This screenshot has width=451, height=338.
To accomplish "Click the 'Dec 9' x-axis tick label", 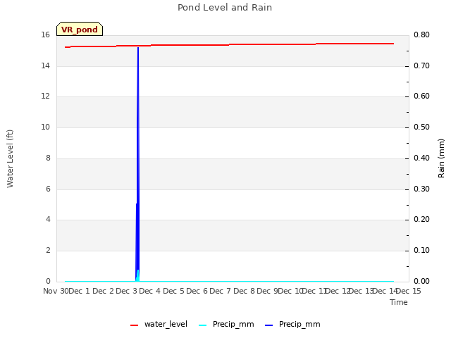I will [x=267, y=291].
